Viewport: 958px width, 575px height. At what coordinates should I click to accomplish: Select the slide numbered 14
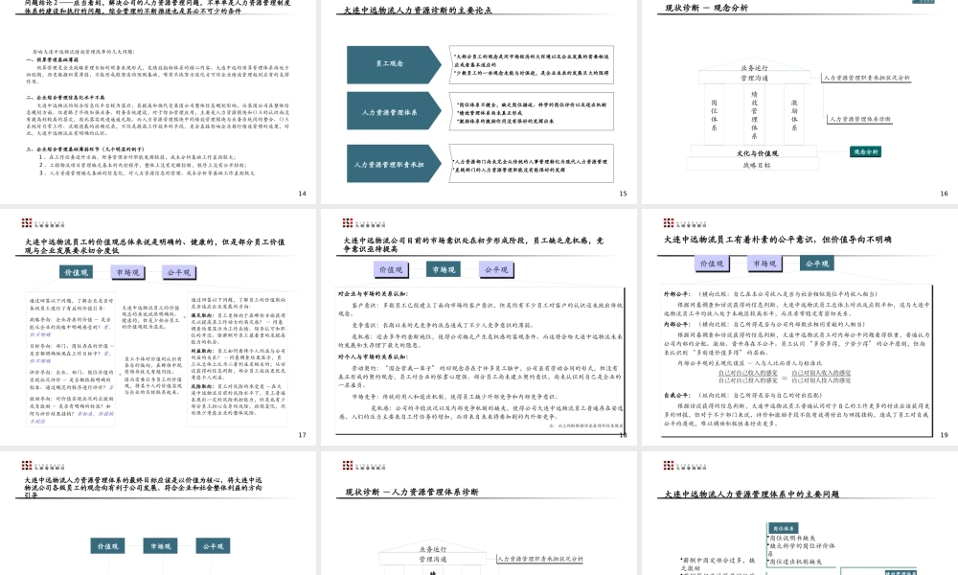click(x=158, y=101)
